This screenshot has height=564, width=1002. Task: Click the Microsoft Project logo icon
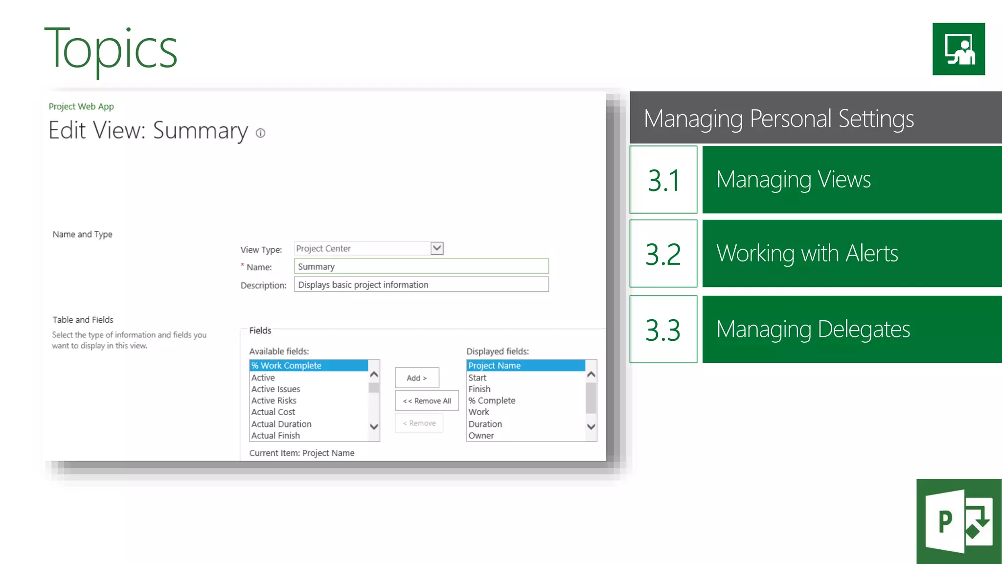pos(959,521)
